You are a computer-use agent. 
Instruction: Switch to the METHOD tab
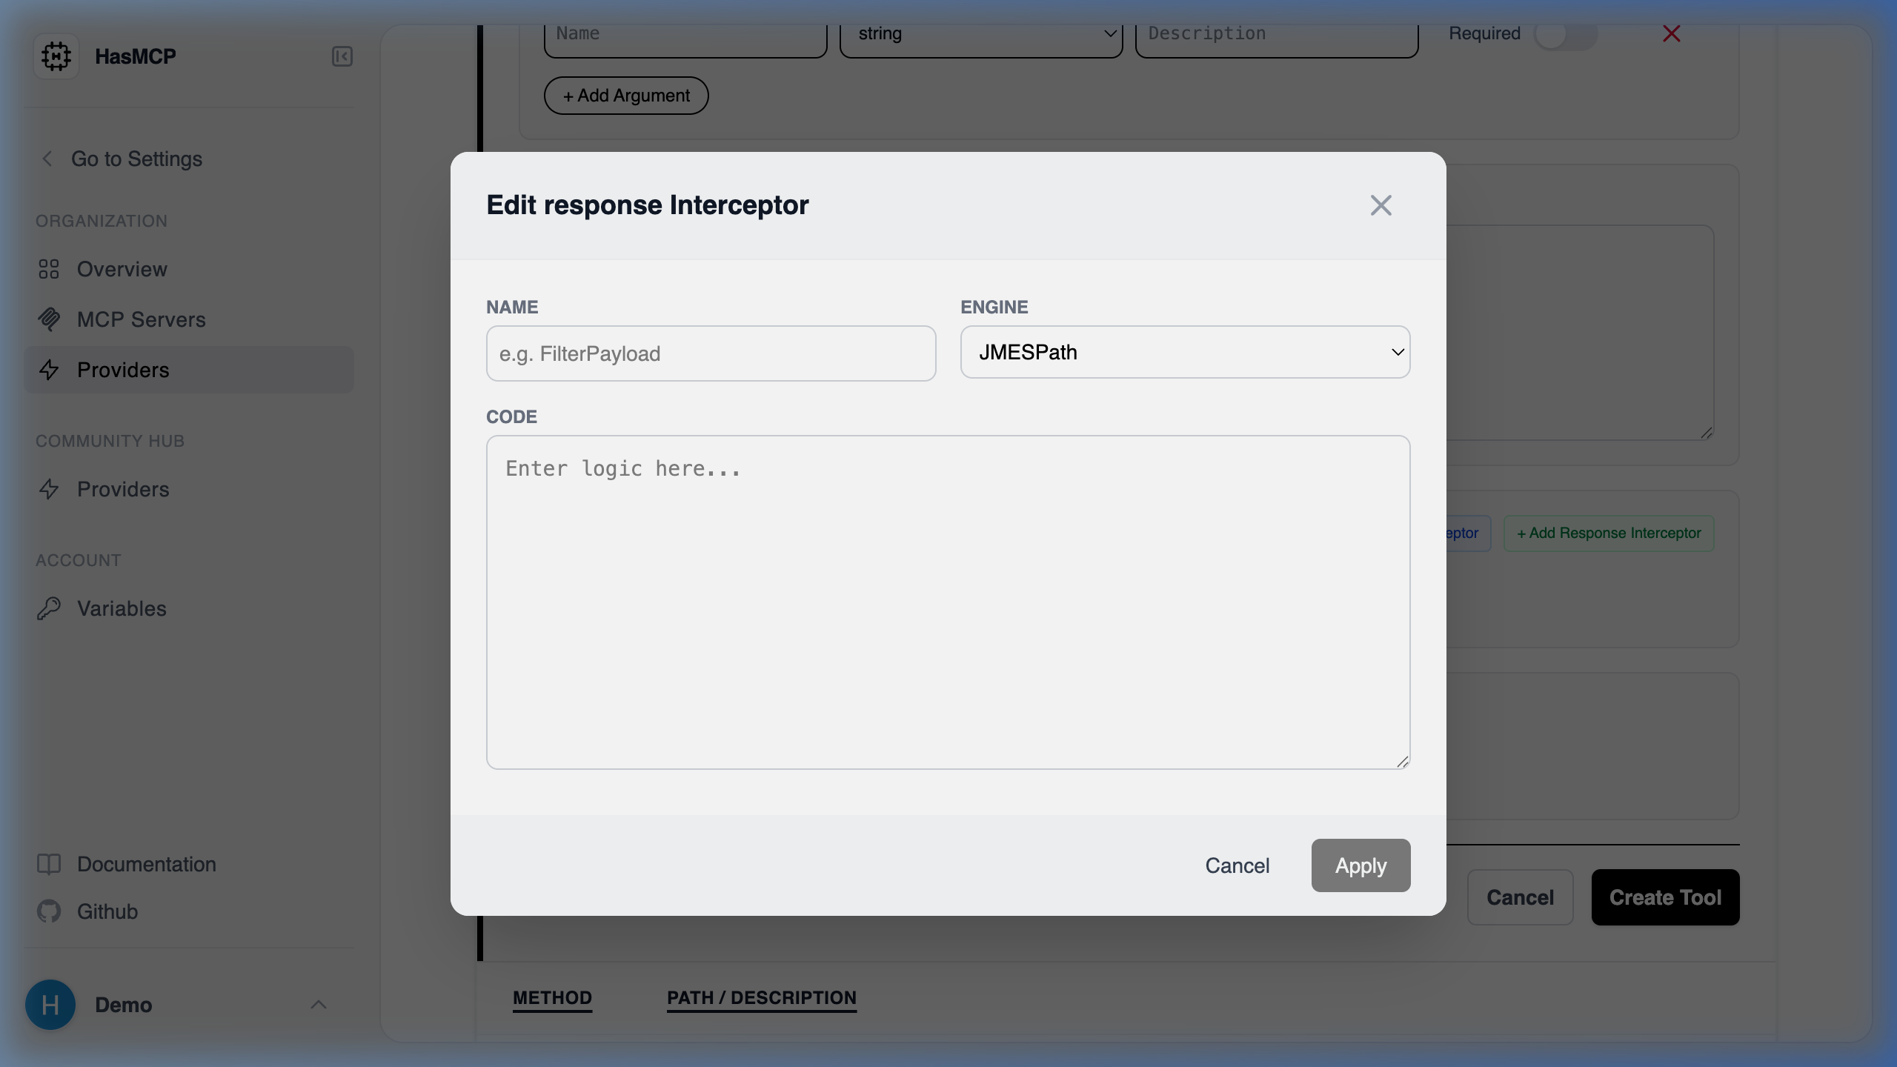pyautogui.click(x=552, y=998)
